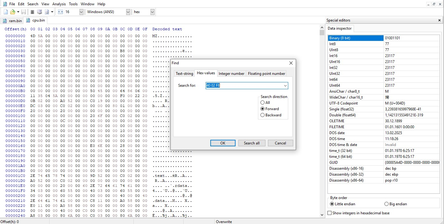444x224 pixels.
Task: Confirm the search with OK
Action: click(x=223, y=143)
